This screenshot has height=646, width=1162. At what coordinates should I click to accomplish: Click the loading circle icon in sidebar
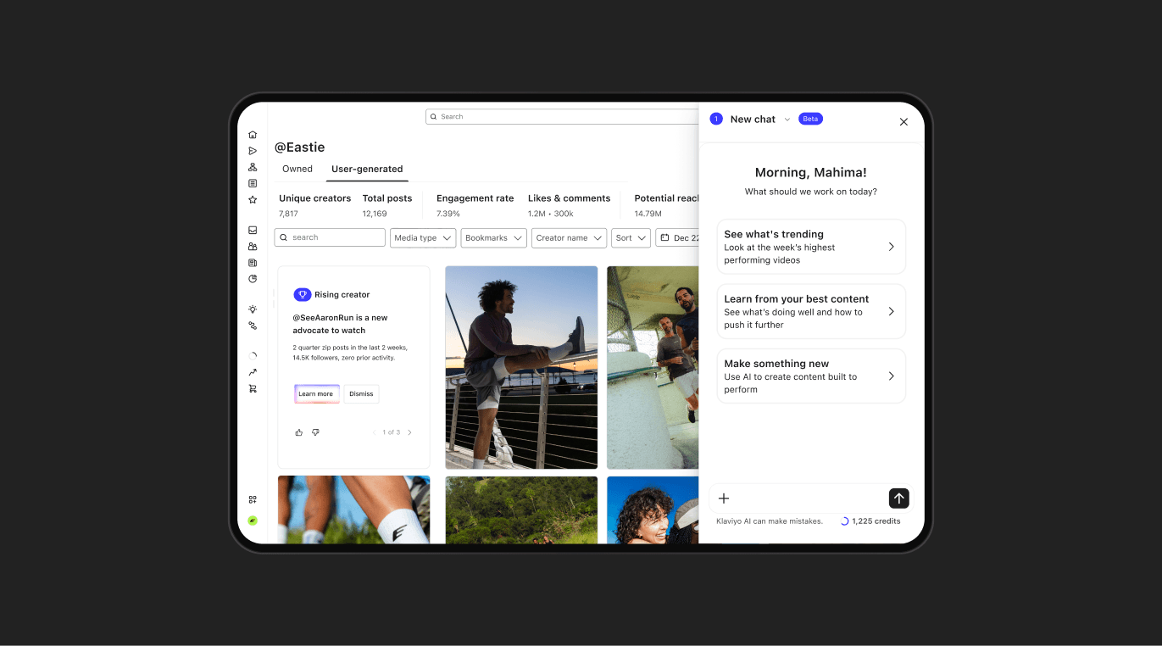253,356
